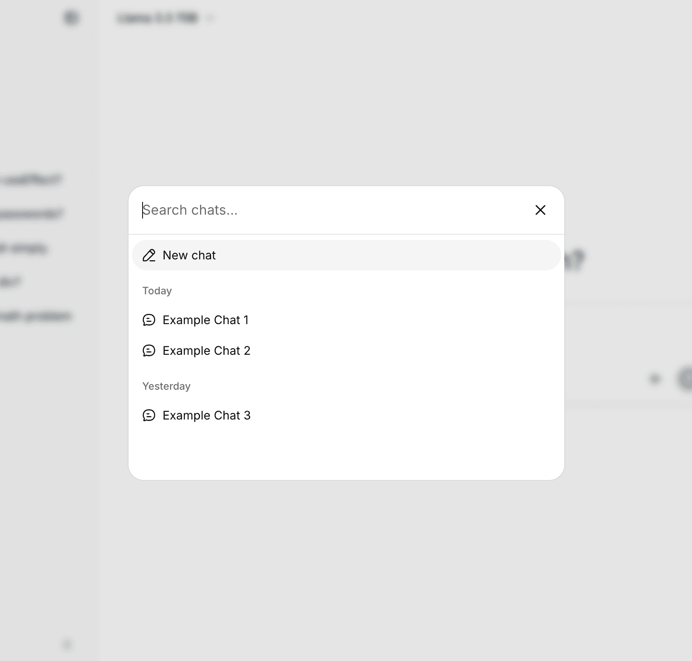Select the Yesterday section heading
Screen dimensions: 692x661
(x=166, y=386)
